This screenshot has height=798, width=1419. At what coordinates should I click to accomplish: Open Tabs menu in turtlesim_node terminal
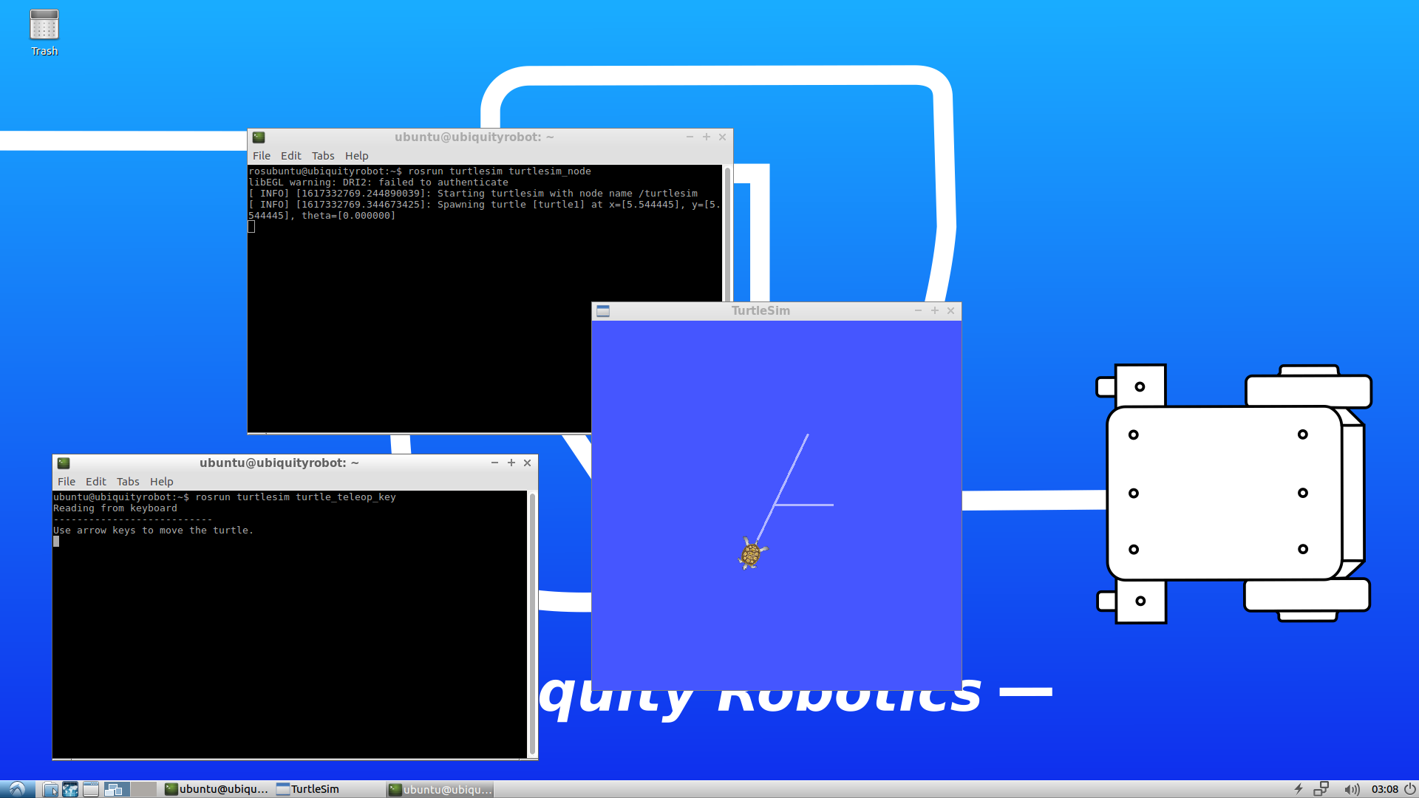click(323, 155)
